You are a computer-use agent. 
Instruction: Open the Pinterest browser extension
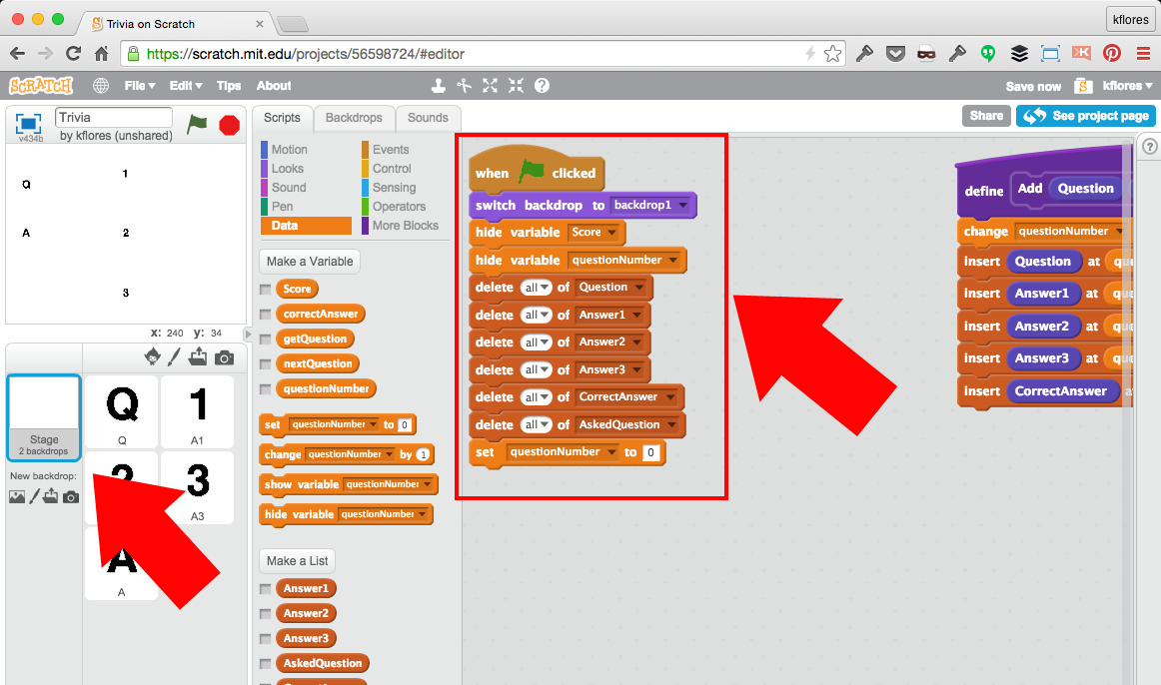click(1112, 53)
